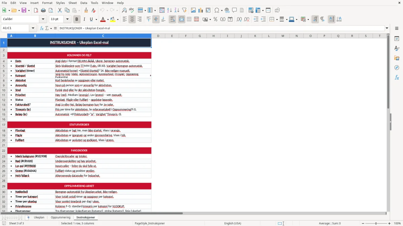Expand the Name Box dropdown arrow

[33, 28]
